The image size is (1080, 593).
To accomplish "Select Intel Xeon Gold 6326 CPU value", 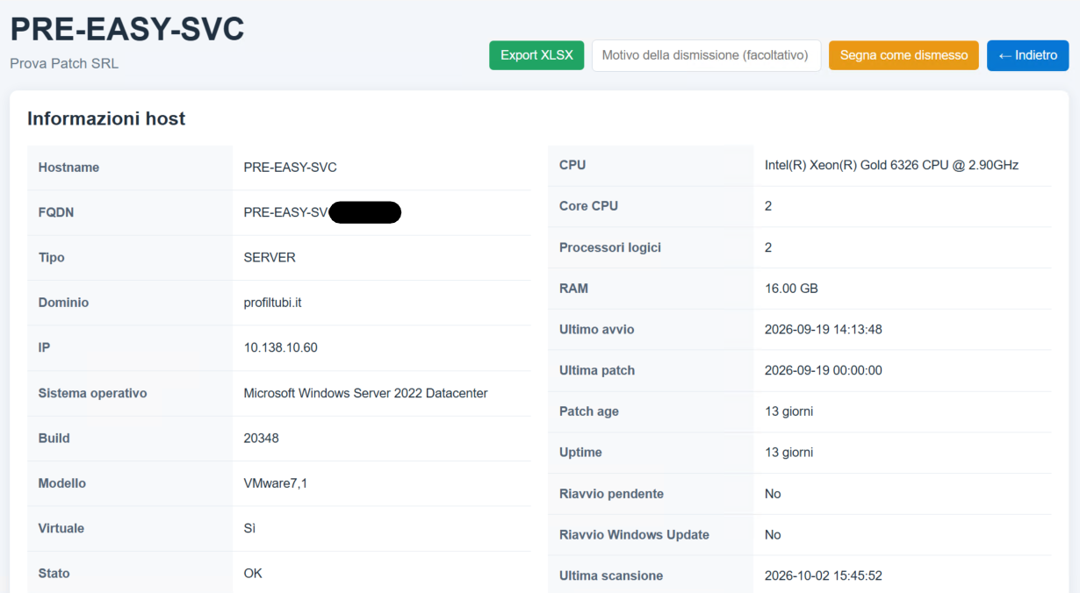I will coord(891,165).
